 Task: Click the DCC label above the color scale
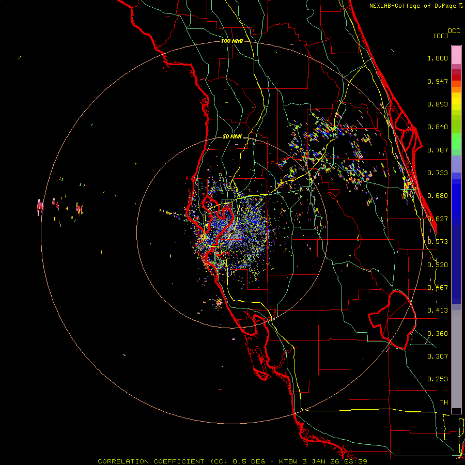tap(454, 31)
